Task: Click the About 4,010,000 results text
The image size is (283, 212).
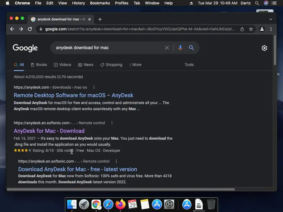Action: 48,77
